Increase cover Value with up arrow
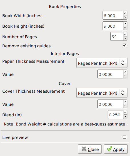 pos(125,102)
